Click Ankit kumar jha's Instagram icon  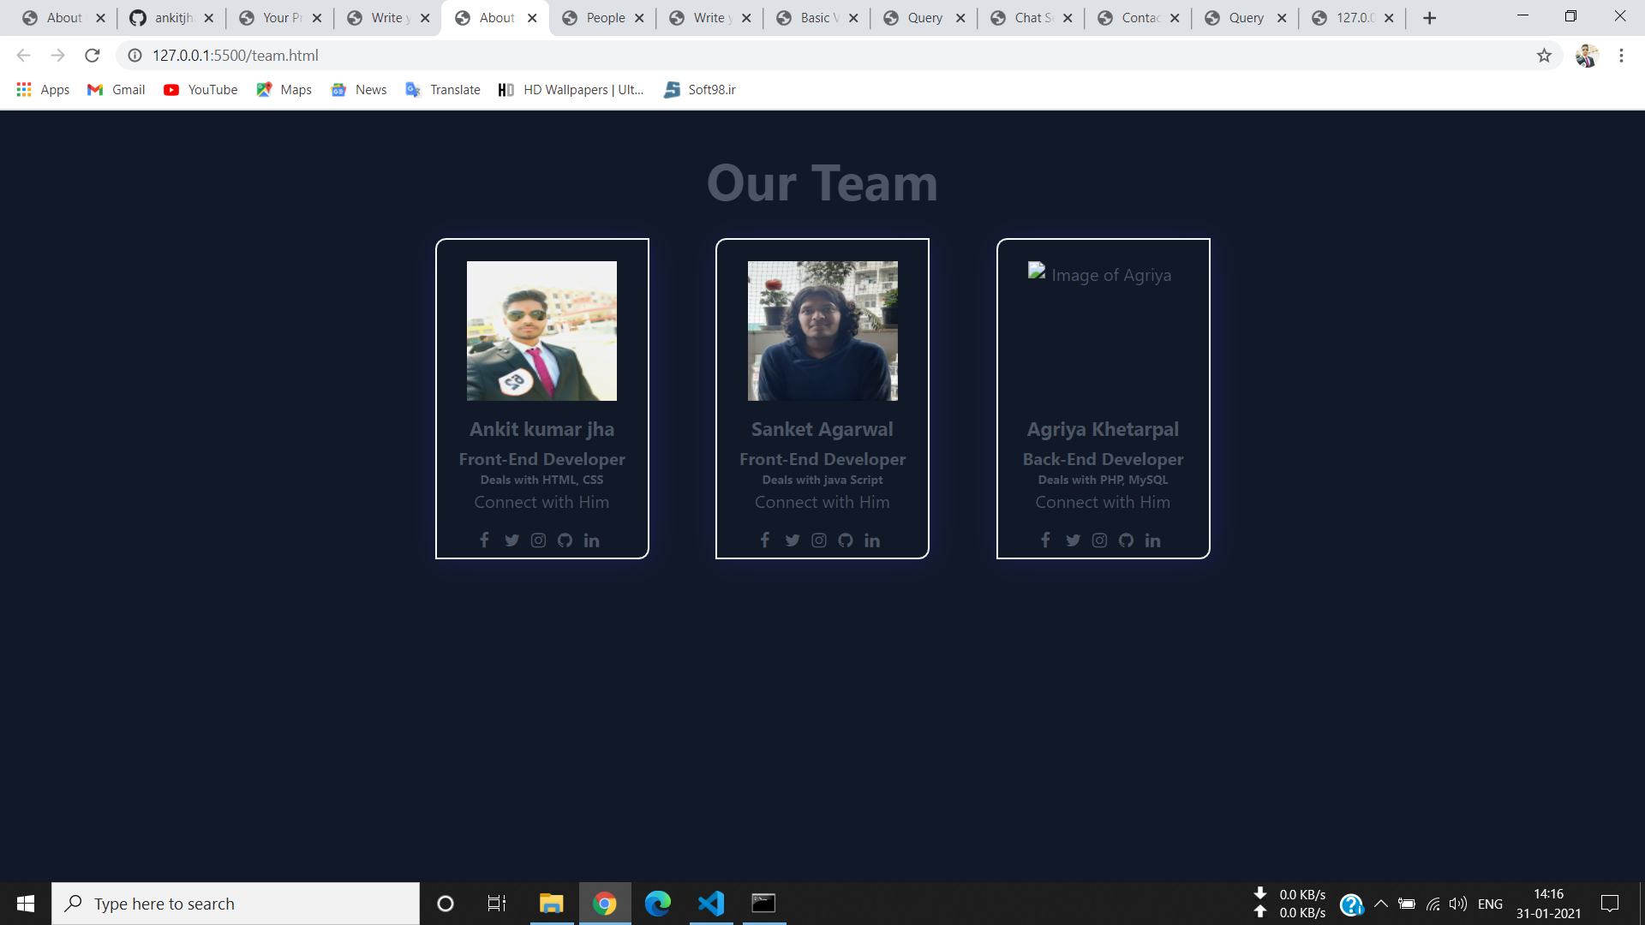point(538,540)
